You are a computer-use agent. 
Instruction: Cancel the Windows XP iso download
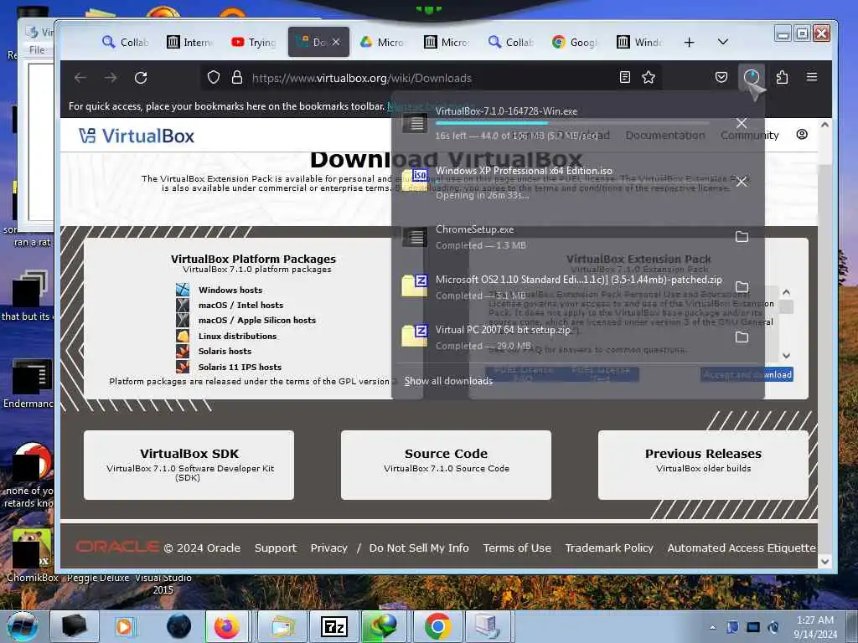point(742,182)
